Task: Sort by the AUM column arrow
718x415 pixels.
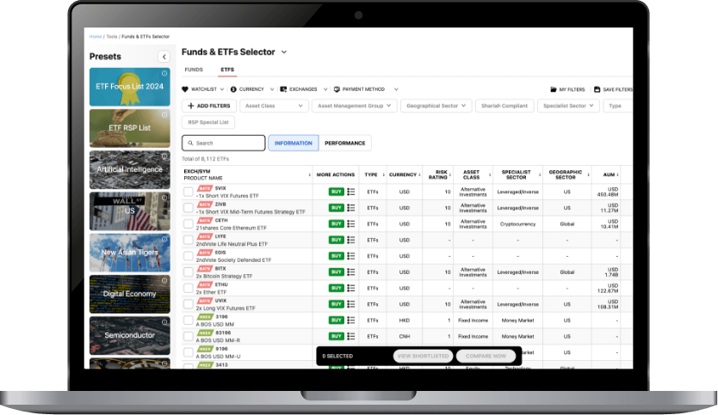Action: 618,174
